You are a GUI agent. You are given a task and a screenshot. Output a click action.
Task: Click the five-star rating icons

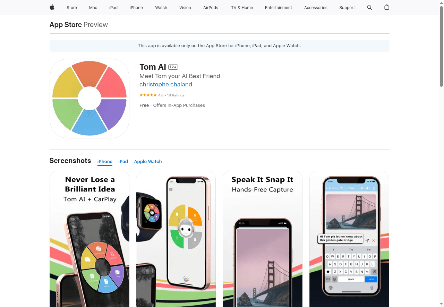tap(148, 95)
